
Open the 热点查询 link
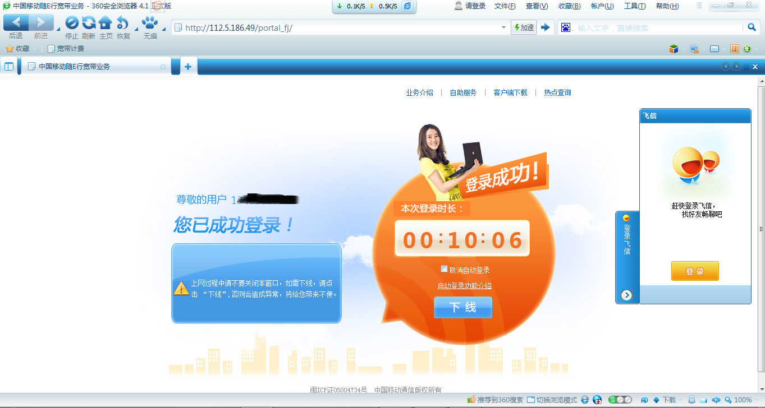pos(557,92)
